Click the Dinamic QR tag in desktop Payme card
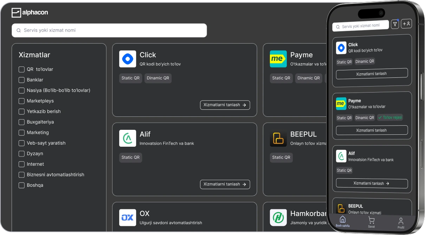The image size is (425, 235). (309, 78)
